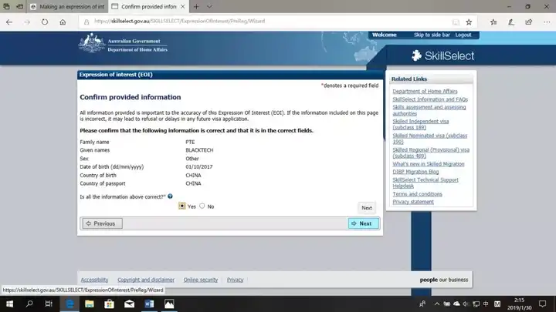Open Department of Home Affairs related link
The height and width of the screenshot is (312, 556).
click(x=425, y=91)
